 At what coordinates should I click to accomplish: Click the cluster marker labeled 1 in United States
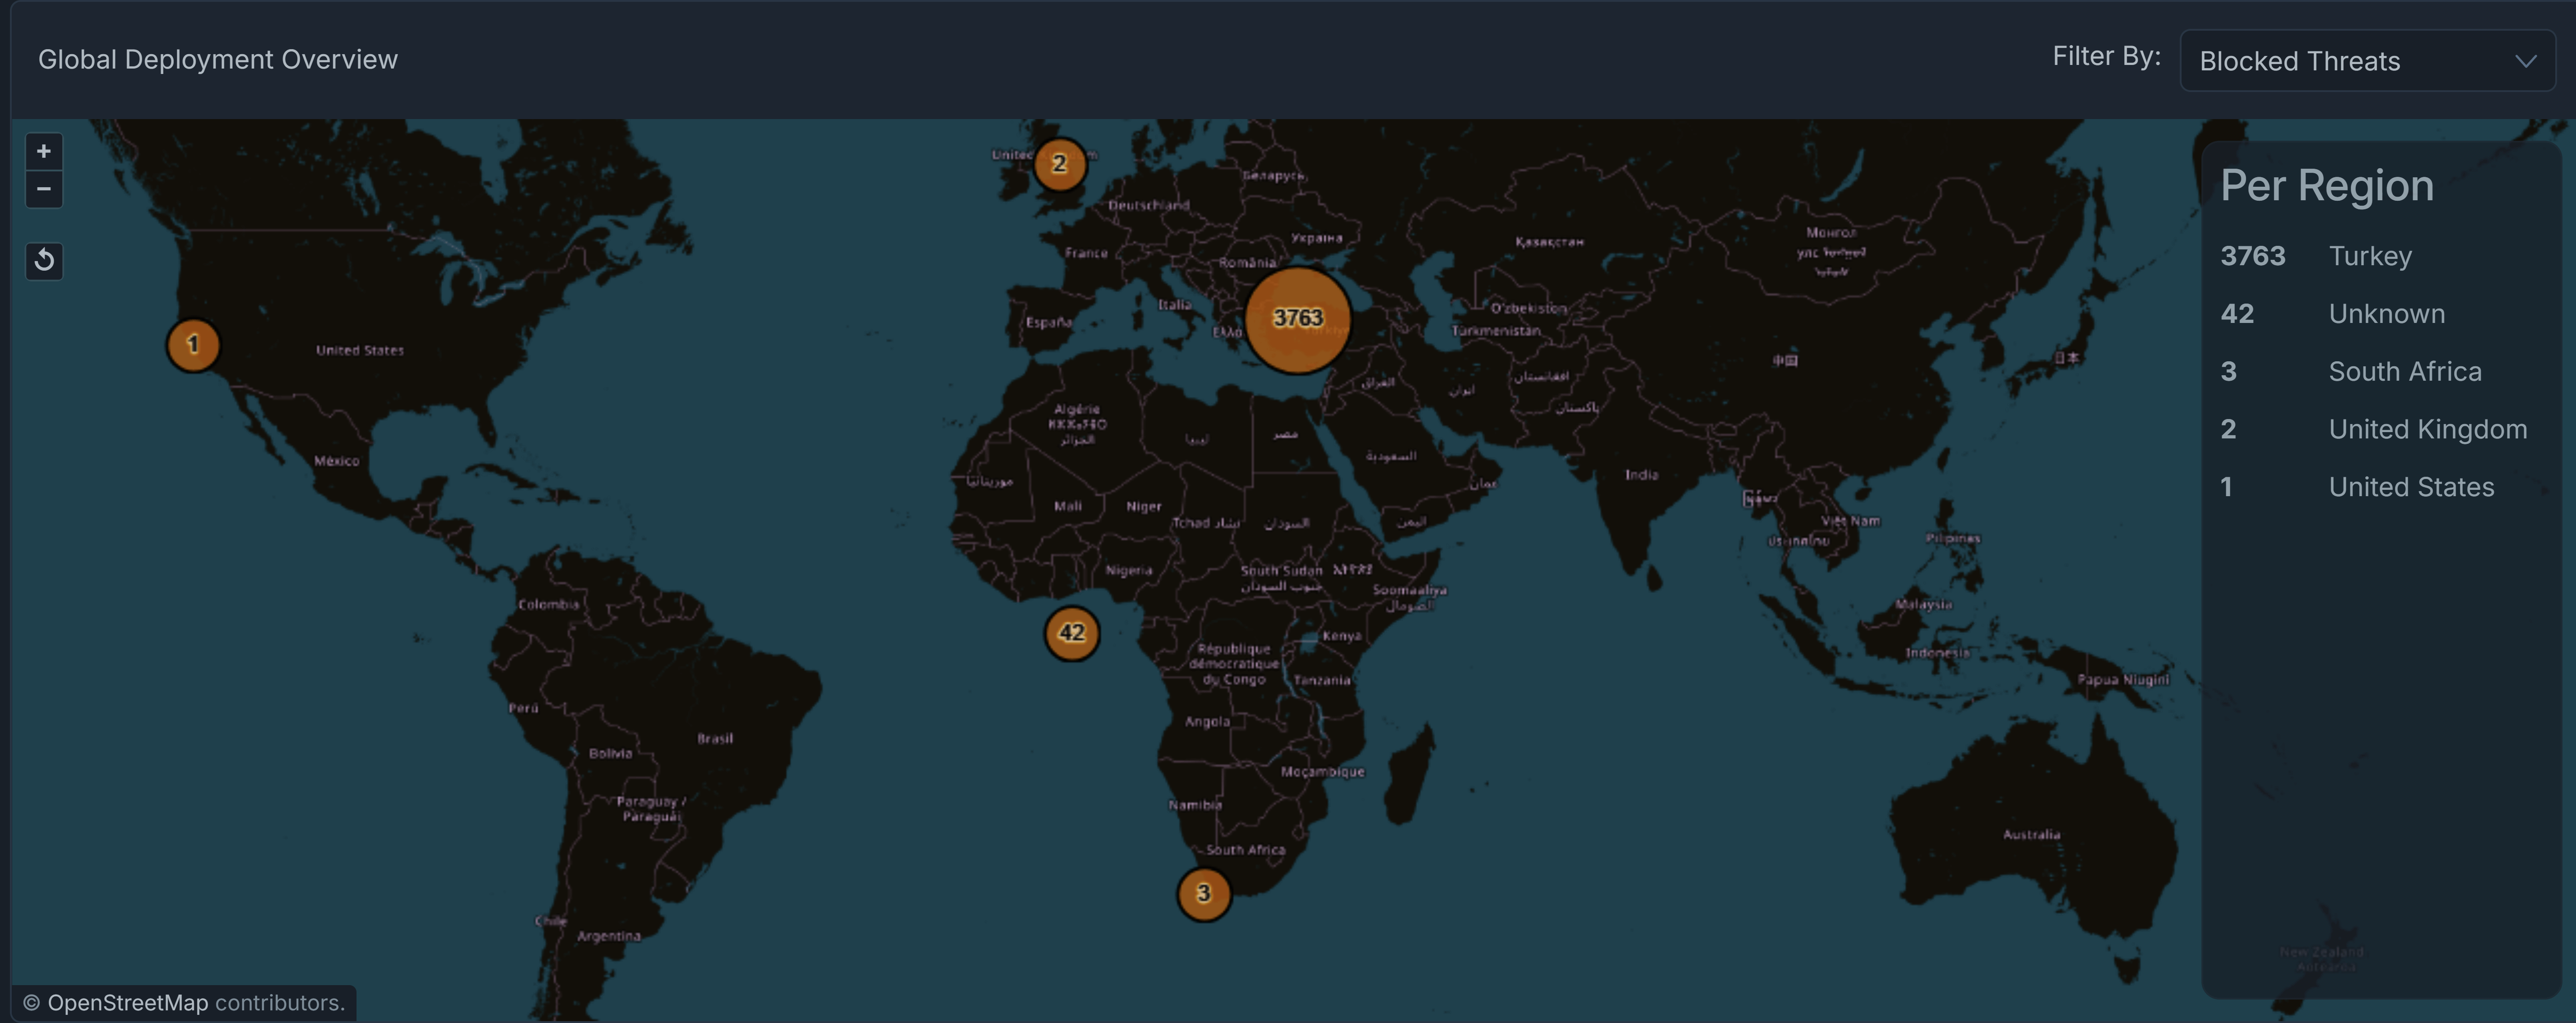coord(193,345)
